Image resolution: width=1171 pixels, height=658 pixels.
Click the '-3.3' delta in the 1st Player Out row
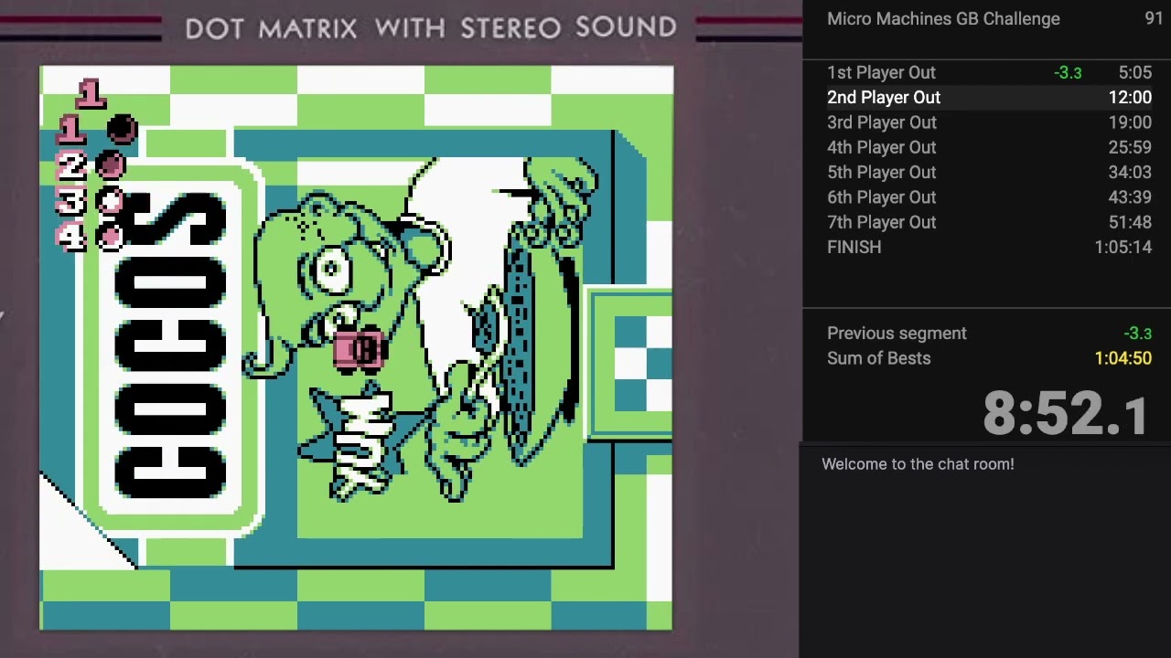[1068, 73]
